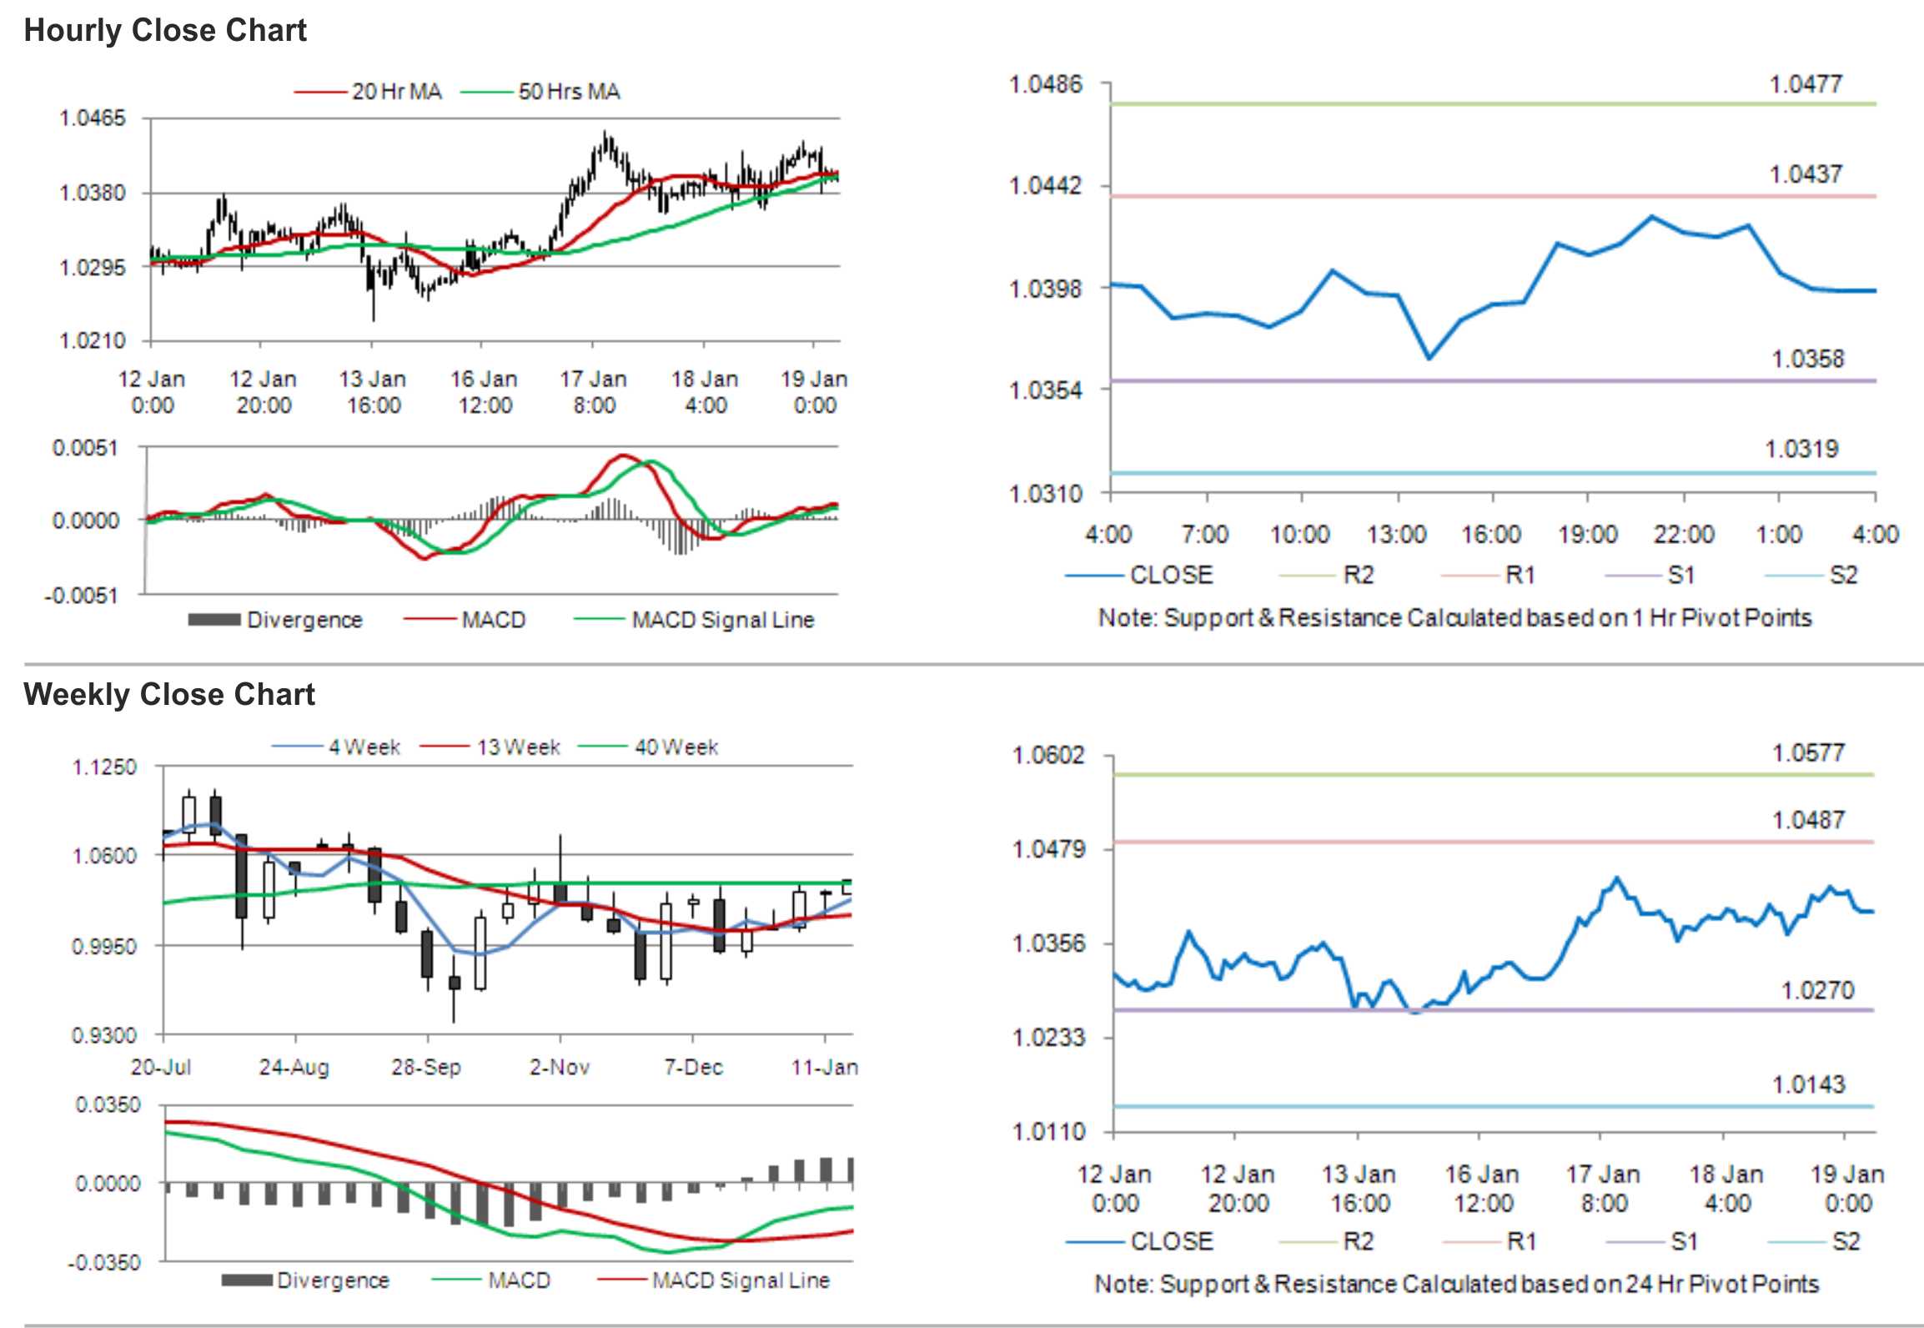Click the 2-Nov date label
This screenshot has width=1924, height=1328.
(560, 1068)
